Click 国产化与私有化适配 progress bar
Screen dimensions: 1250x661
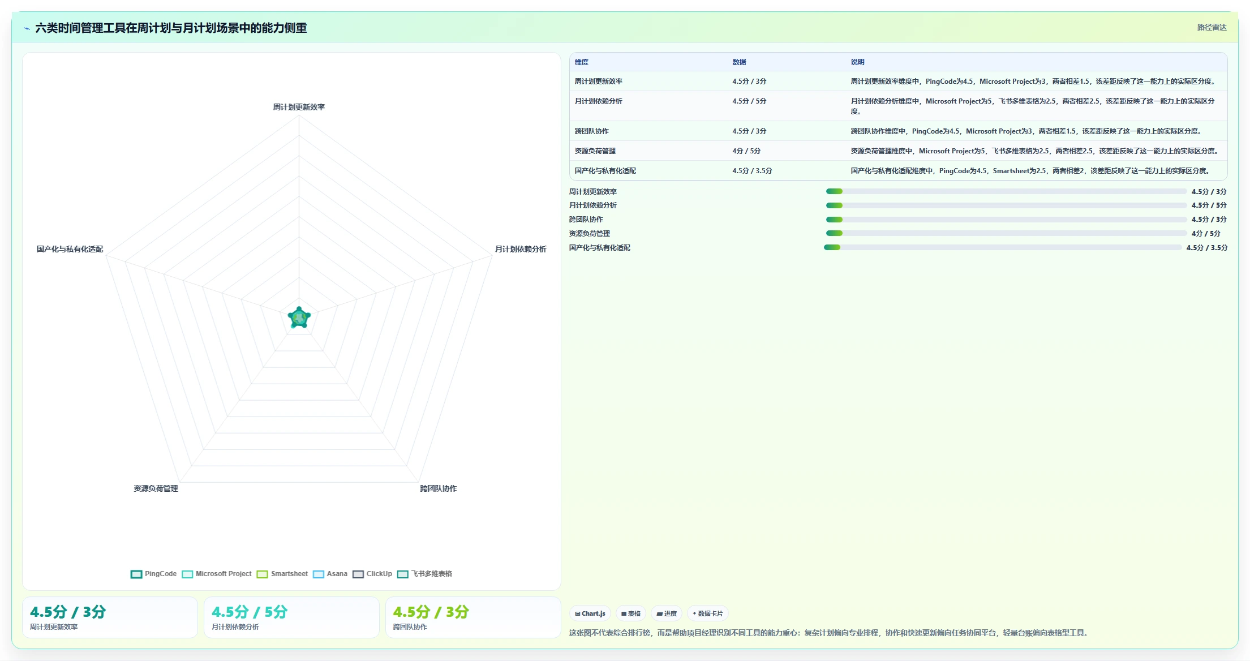pos(1003,247)
